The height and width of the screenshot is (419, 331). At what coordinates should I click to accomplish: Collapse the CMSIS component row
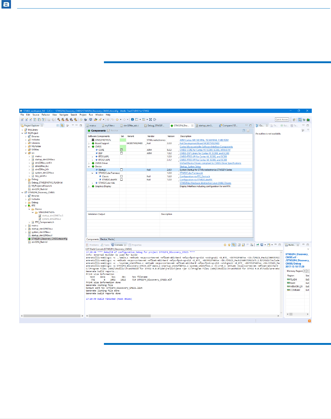pos(89,146)
